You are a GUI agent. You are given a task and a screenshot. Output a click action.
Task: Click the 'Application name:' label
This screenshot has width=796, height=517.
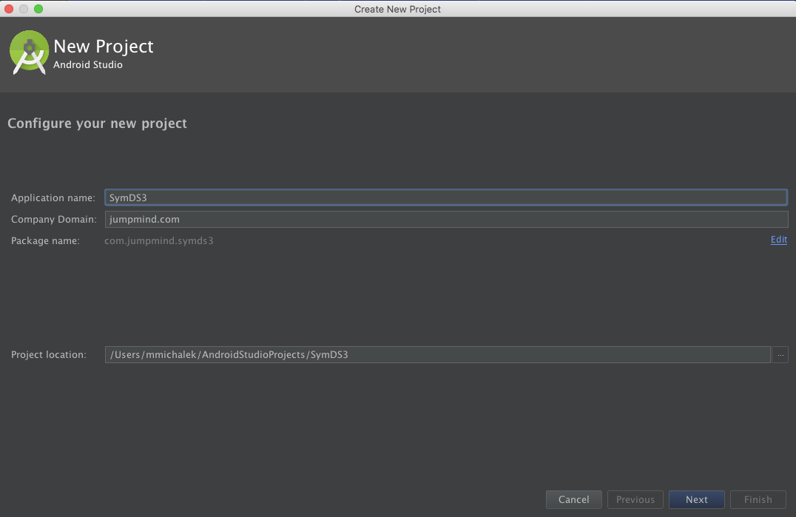53,198
